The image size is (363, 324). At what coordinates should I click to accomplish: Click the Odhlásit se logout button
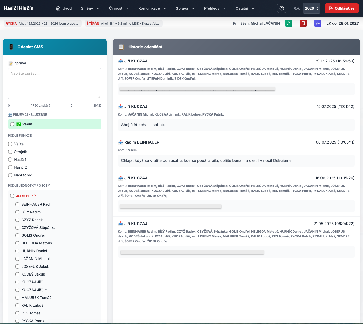tap(341, 8)
